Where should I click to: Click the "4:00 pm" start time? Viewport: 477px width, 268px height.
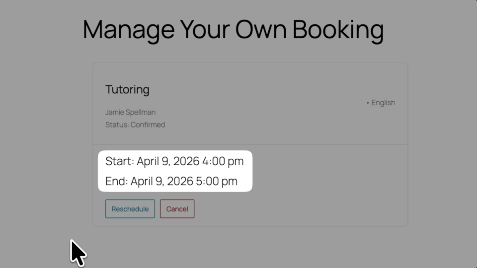(x=223, y=161)
